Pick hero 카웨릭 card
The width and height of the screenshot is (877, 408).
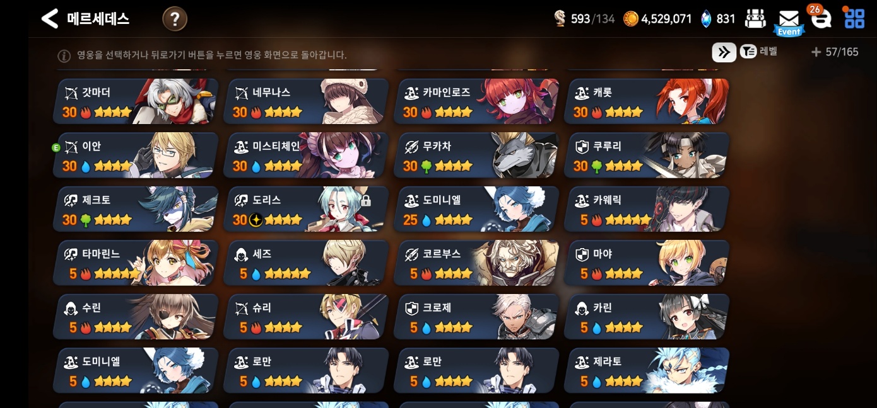647,209
